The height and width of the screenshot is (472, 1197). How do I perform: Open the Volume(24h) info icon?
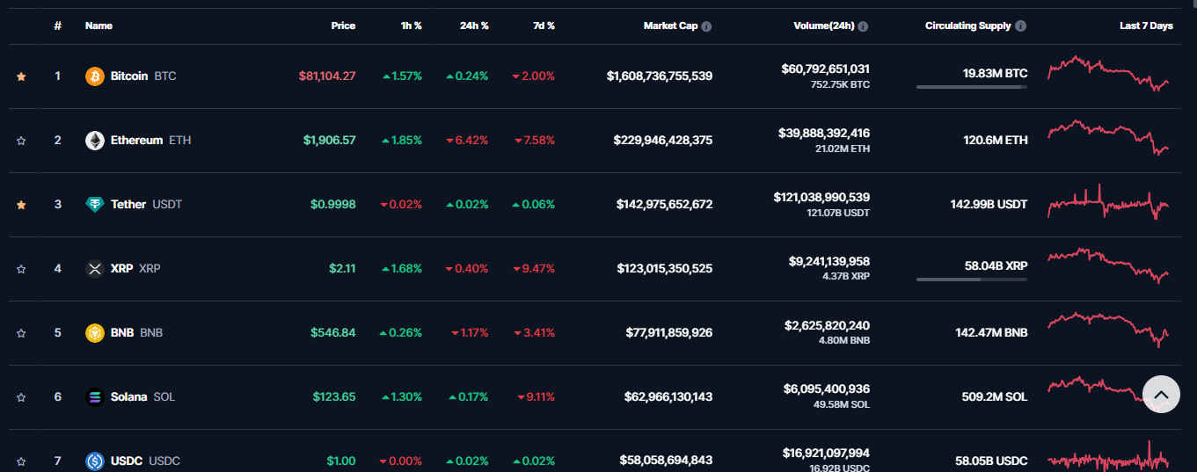(x=863, y=26)
